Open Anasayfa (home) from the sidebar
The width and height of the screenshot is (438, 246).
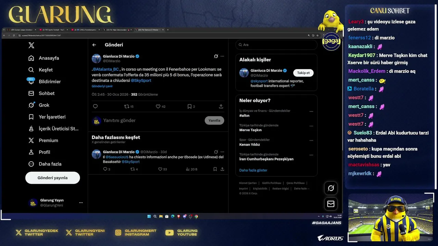[43, 58]
